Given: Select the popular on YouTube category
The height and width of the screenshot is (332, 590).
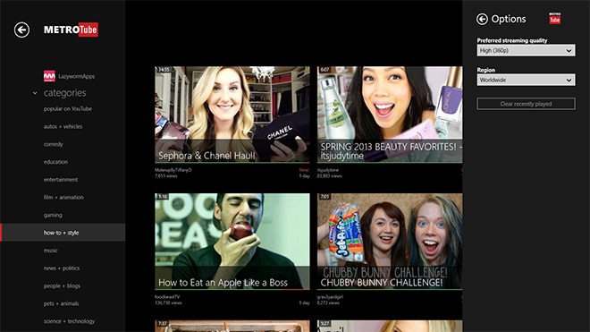Looking at the screenshot, I should tap(68, 109).
